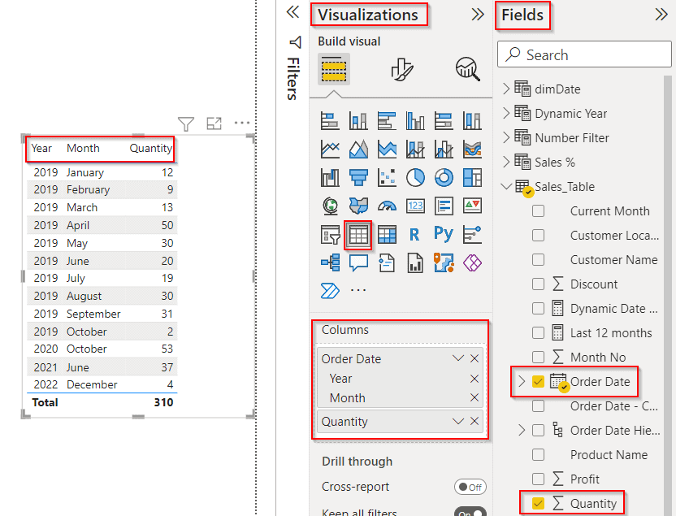The image size is (676, 516).
Task: Select the Table visual icon
Action: click(x=358, y=235)
